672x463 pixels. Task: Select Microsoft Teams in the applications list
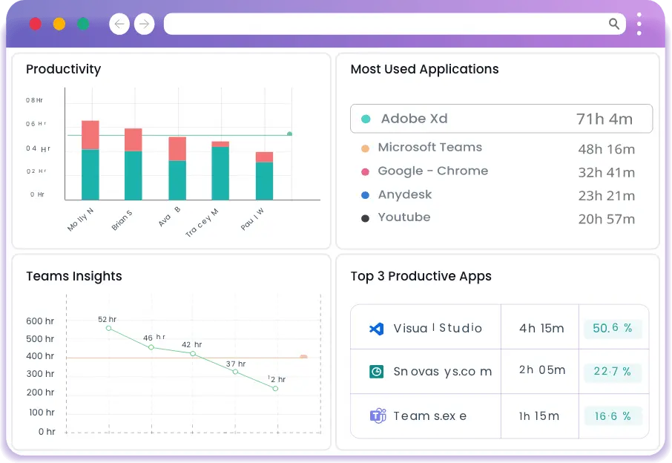click(430, 147)
